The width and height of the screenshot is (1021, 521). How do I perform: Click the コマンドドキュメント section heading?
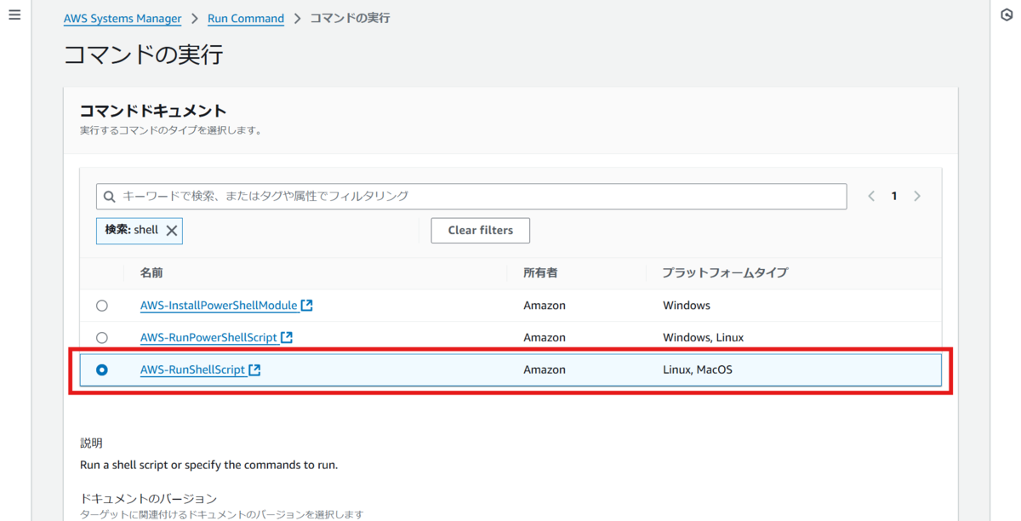pyautogui.click(x=153, y=111)
